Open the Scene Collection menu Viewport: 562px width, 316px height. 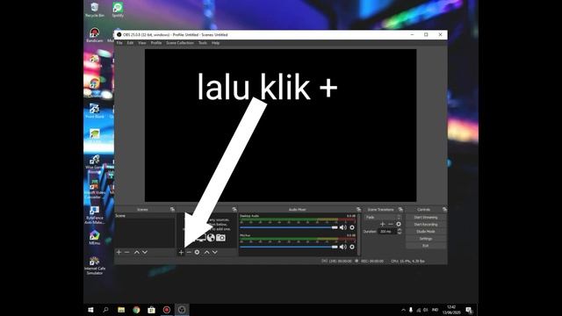(180, 43)
